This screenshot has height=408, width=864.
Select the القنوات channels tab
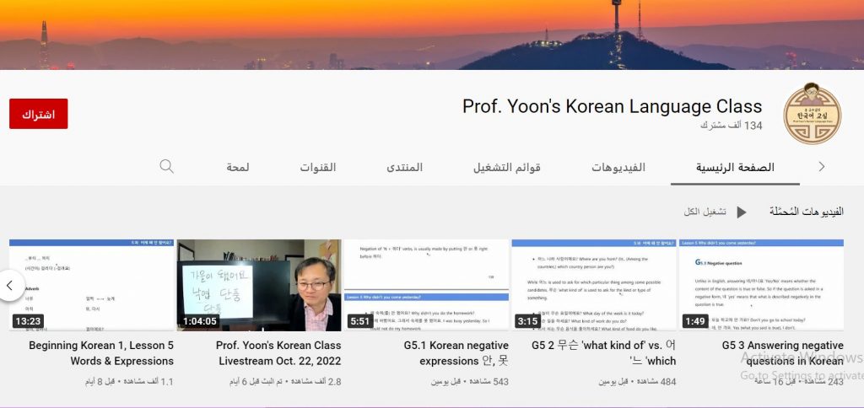[318, 167]
